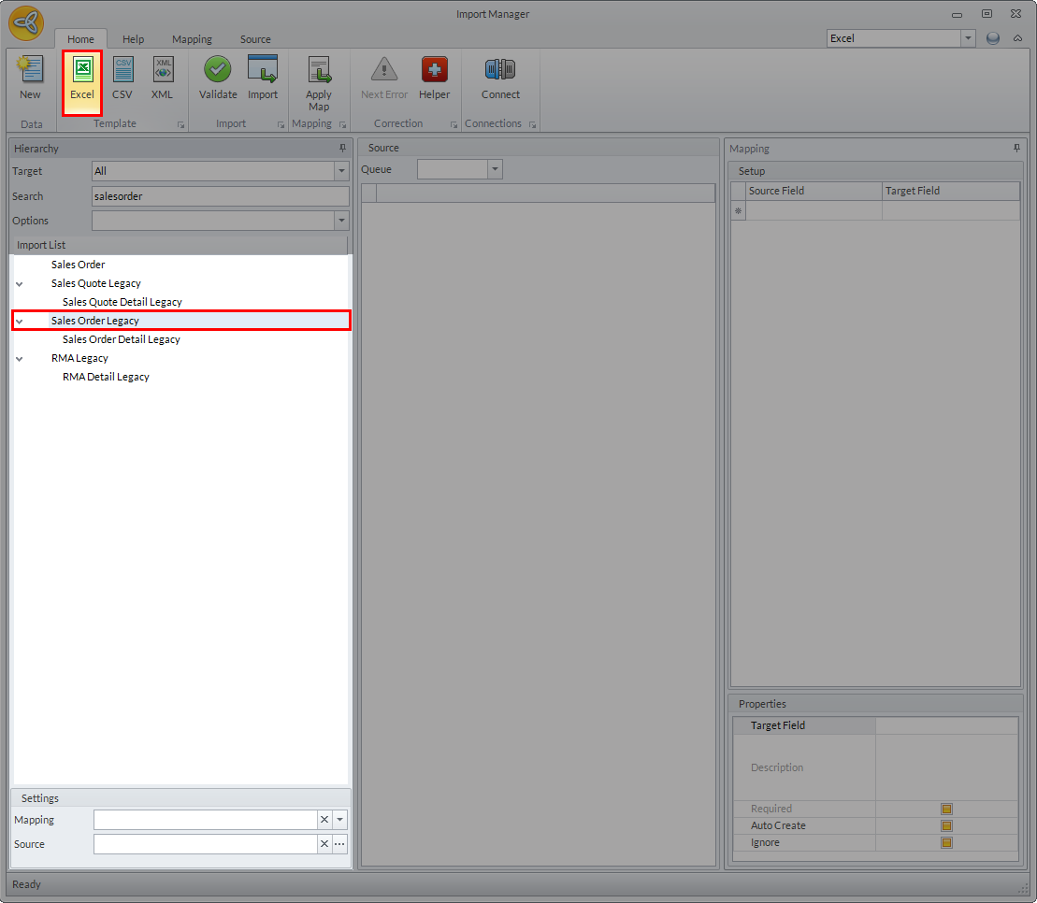Click the Search input field
This screenshot has width=1037, height=903.
[221, 196]
